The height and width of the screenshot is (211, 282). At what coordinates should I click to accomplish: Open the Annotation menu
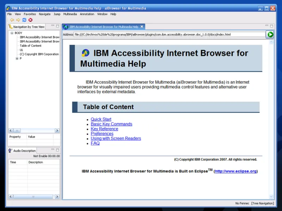tap(87, 14)
